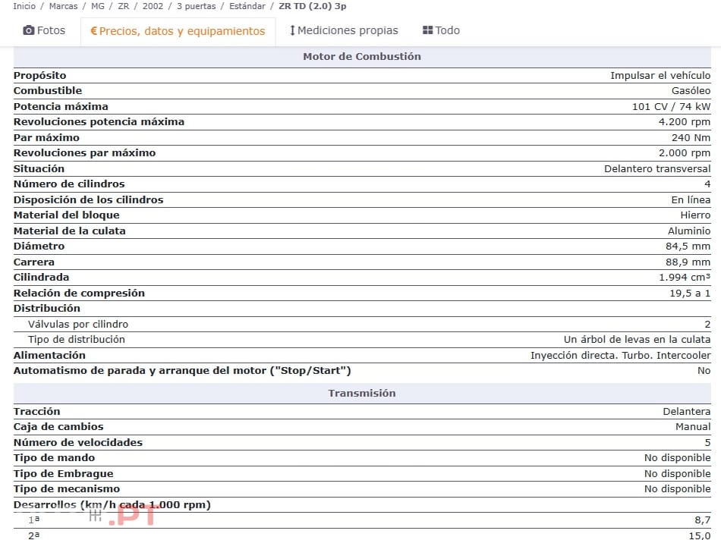This screenshot has height=540, width=721.
Task: Select the value 101 CV / 74 kW
Action: point(672,107)
